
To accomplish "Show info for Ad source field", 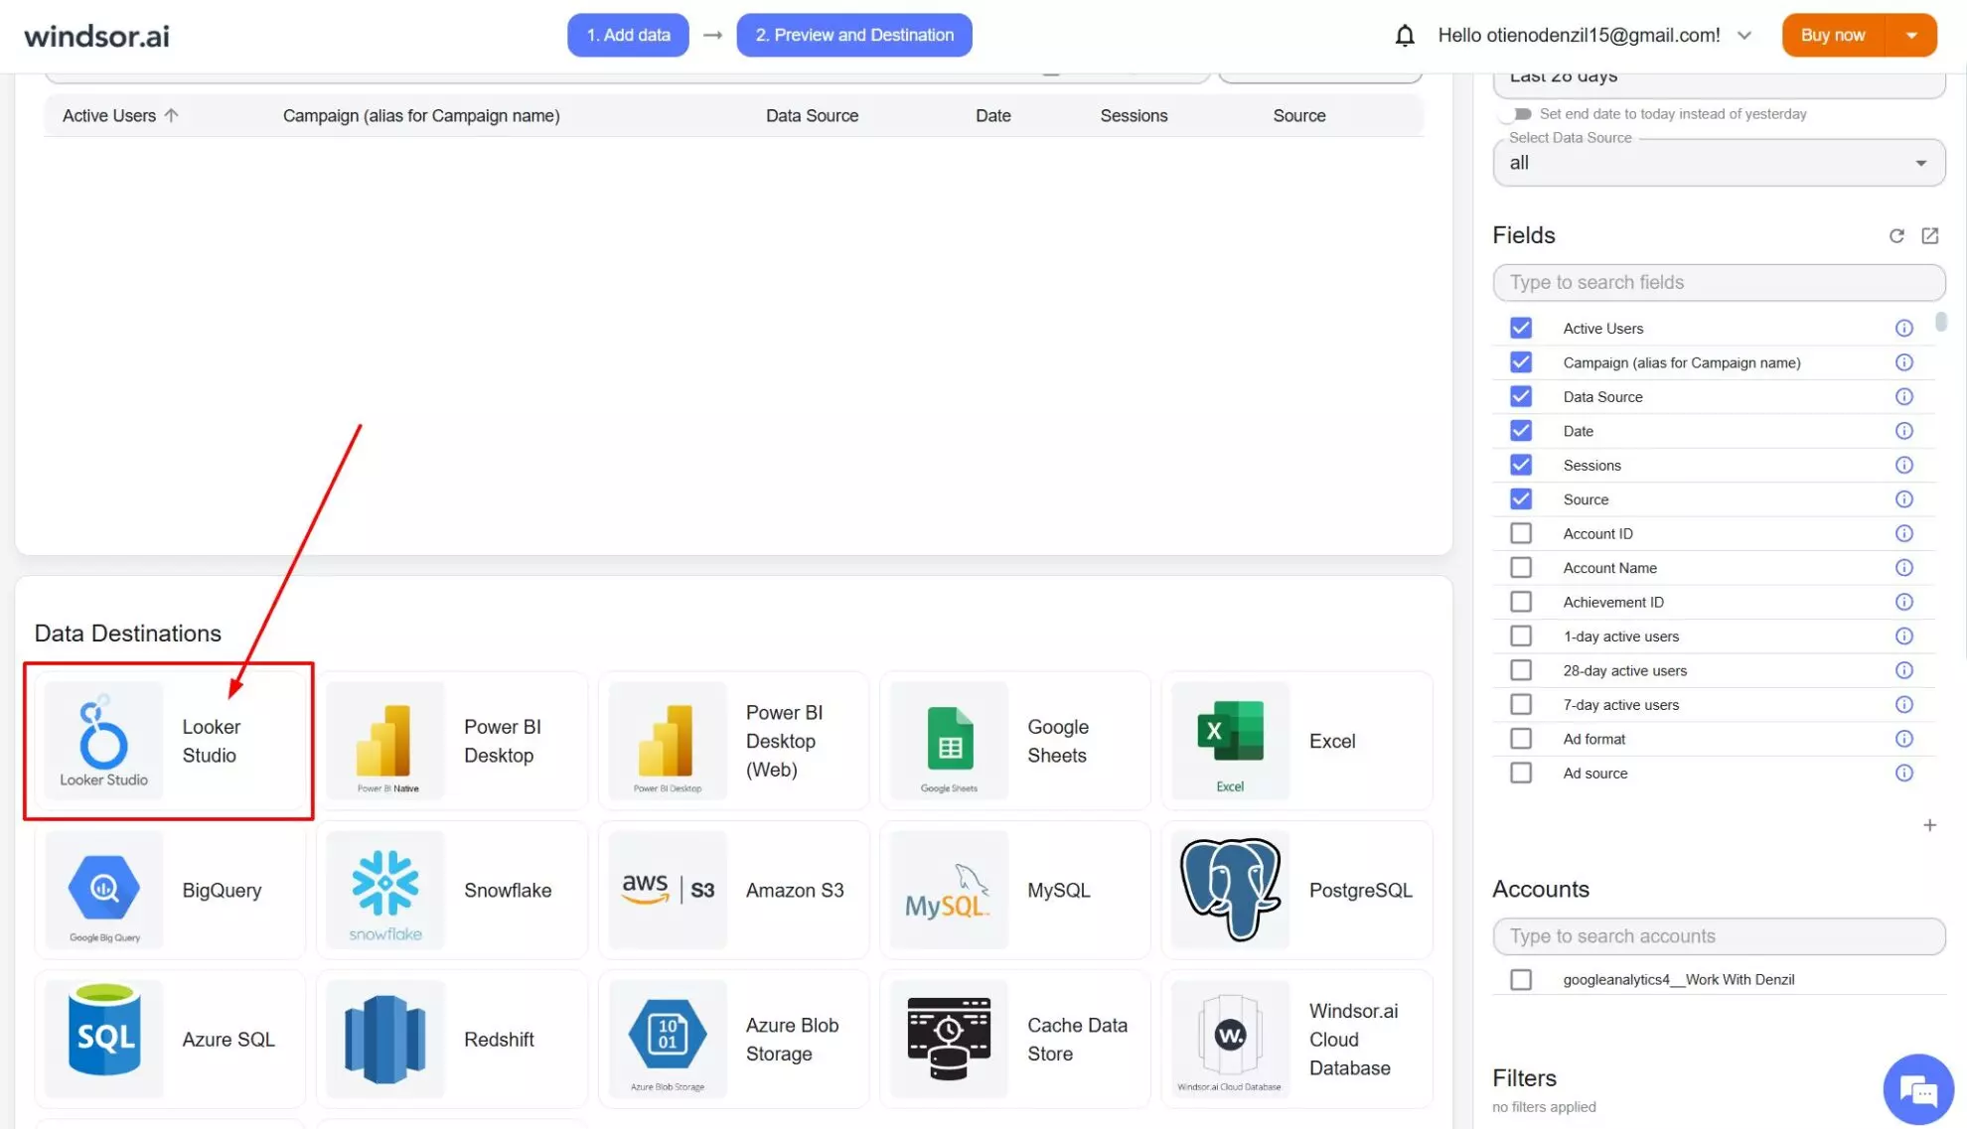I will coord(1903,773).
